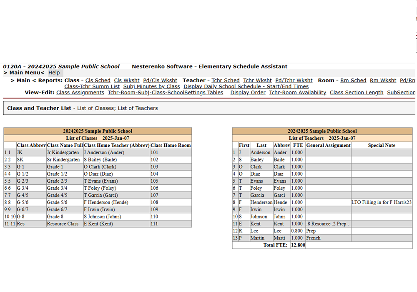Open the Rm Sched room report

[353, 81]
